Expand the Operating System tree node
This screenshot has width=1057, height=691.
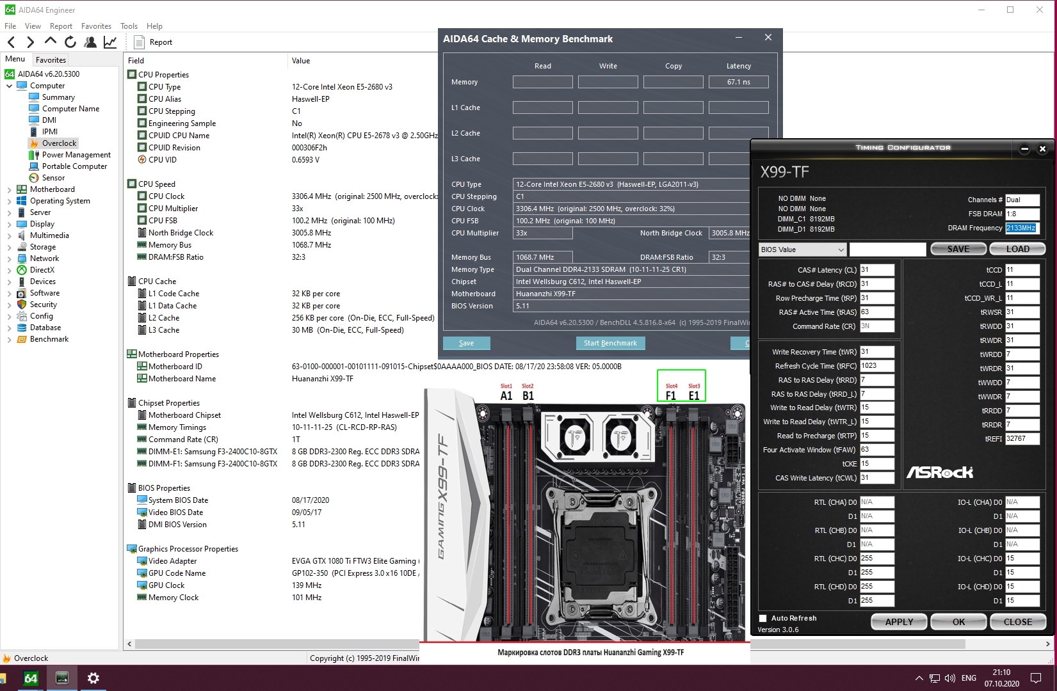tap(10, 201)
